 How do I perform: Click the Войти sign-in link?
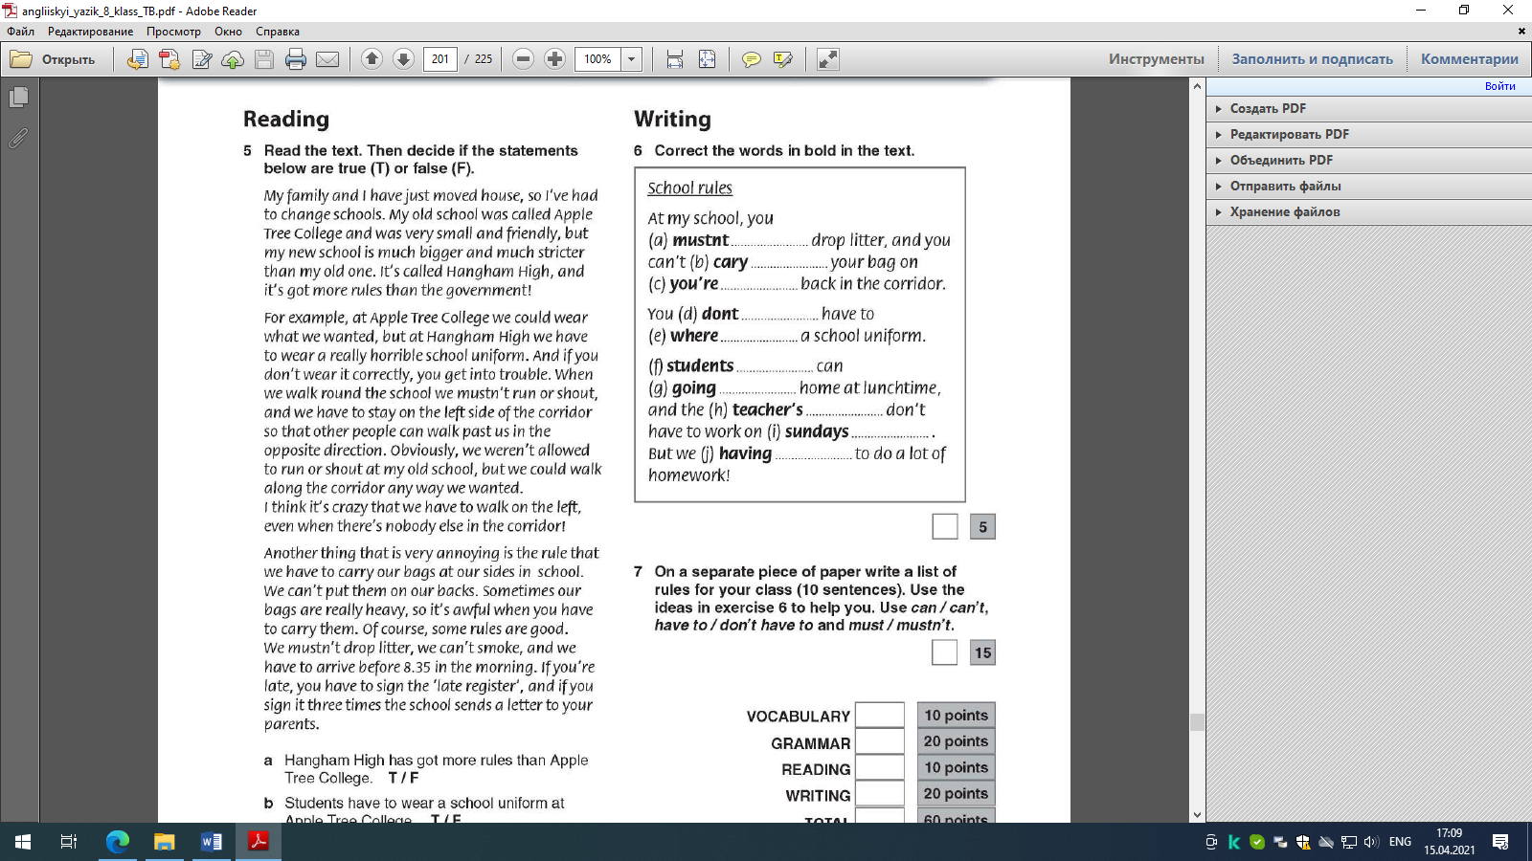click(1499, 86)
